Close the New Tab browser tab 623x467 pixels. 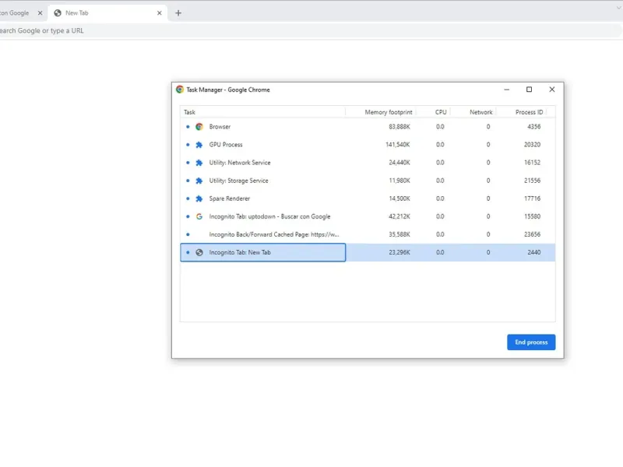pyautogui.click(x=160, y=13)
